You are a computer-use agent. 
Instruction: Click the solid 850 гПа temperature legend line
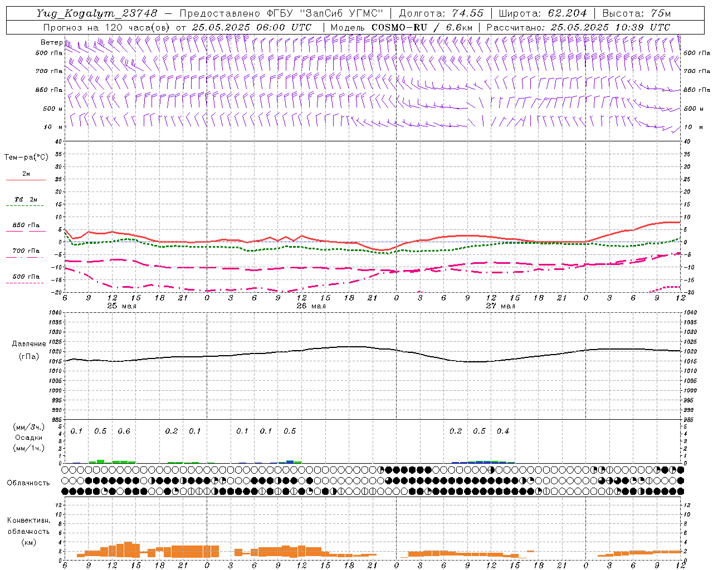point(26,231)
